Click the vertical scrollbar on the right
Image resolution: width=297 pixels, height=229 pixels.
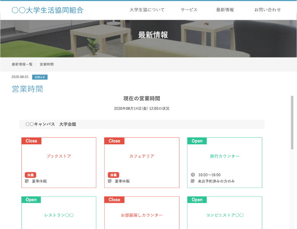click(292, 123)
